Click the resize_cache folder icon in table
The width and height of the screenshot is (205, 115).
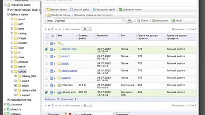point(59,71)
